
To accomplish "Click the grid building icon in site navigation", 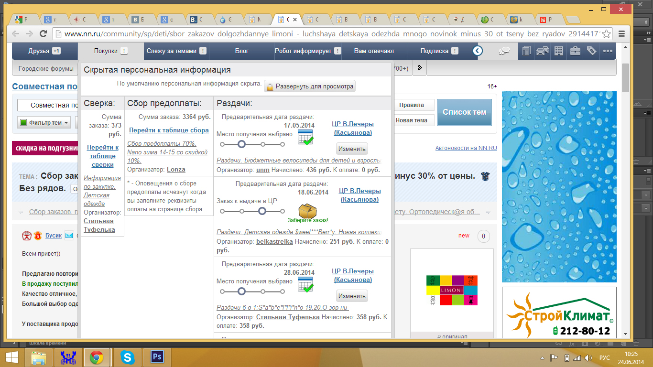I will (x=559, y=51).
